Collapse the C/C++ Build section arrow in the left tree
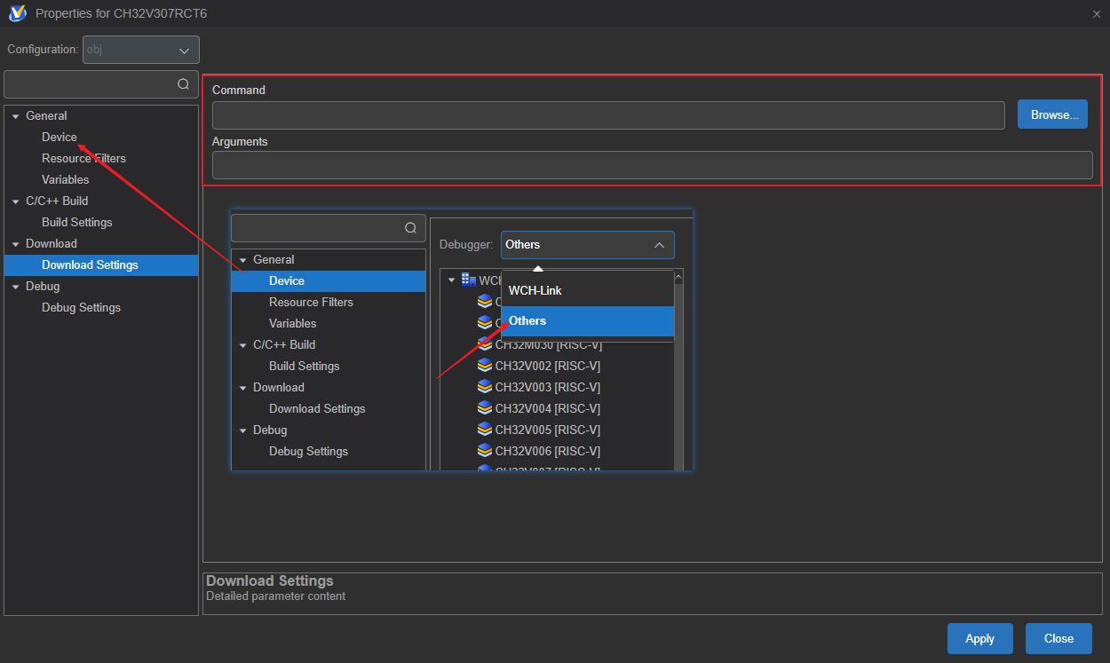This screenshot has width=1110, height=663. [15, 201]
